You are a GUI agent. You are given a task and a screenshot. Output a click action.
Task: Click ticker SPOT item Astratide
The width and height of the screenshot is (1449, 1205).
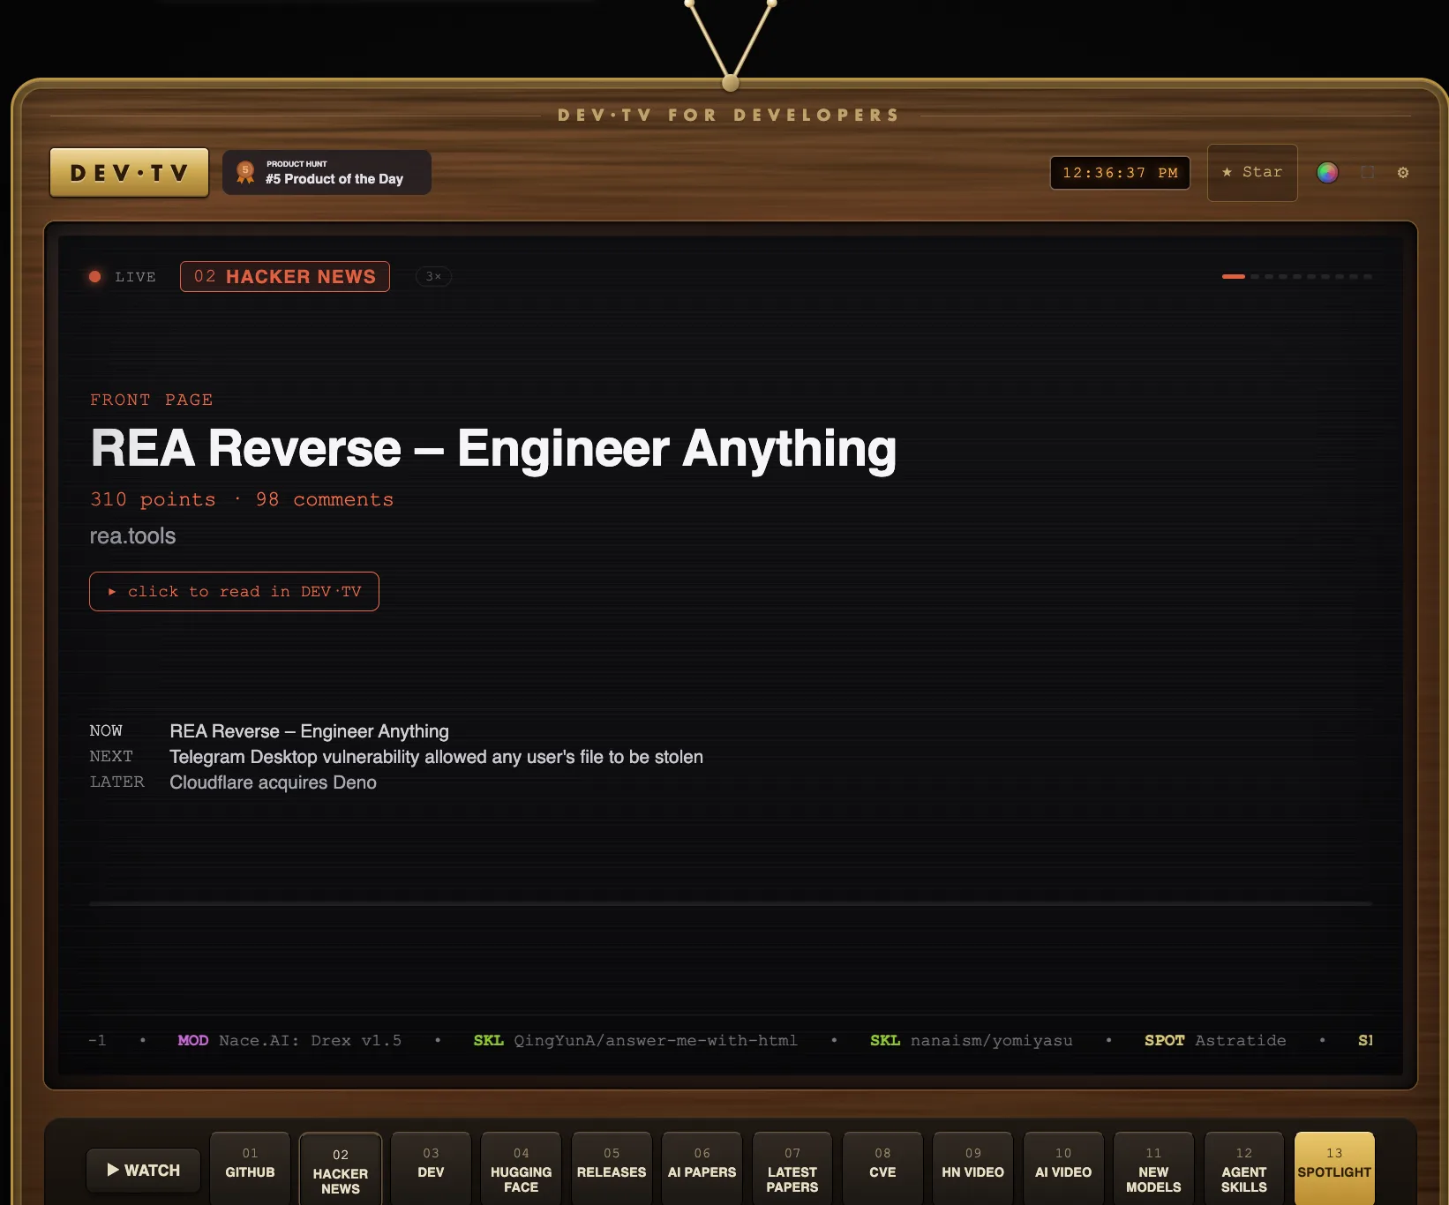click(x=1215, y=1041)
